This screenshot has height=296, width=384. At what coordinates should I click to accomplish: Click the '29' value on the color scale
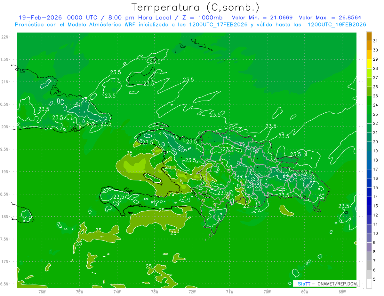tap(376, 59)
